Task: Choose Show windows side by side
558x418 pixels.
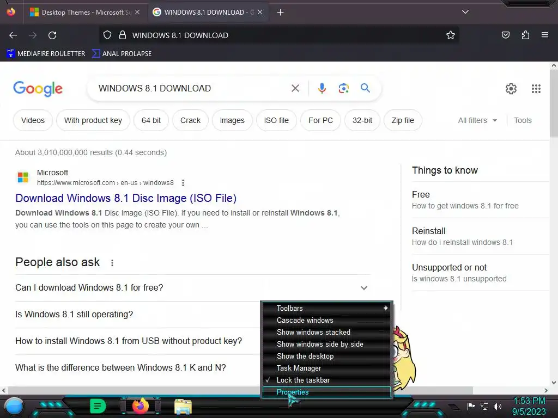Action: click(326, 344)
